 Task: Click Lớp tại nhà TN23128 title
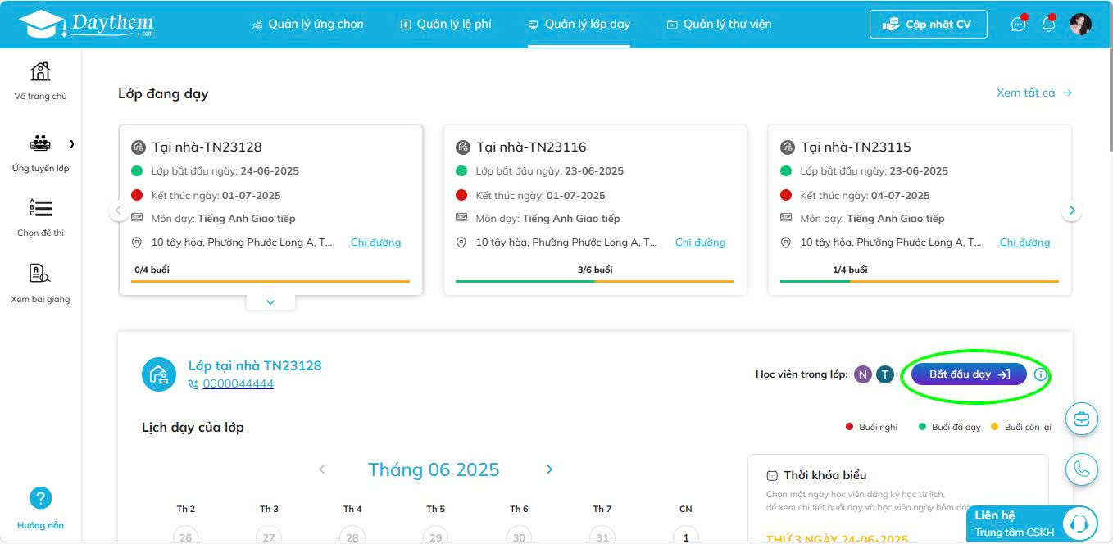(x=255, y=365)
